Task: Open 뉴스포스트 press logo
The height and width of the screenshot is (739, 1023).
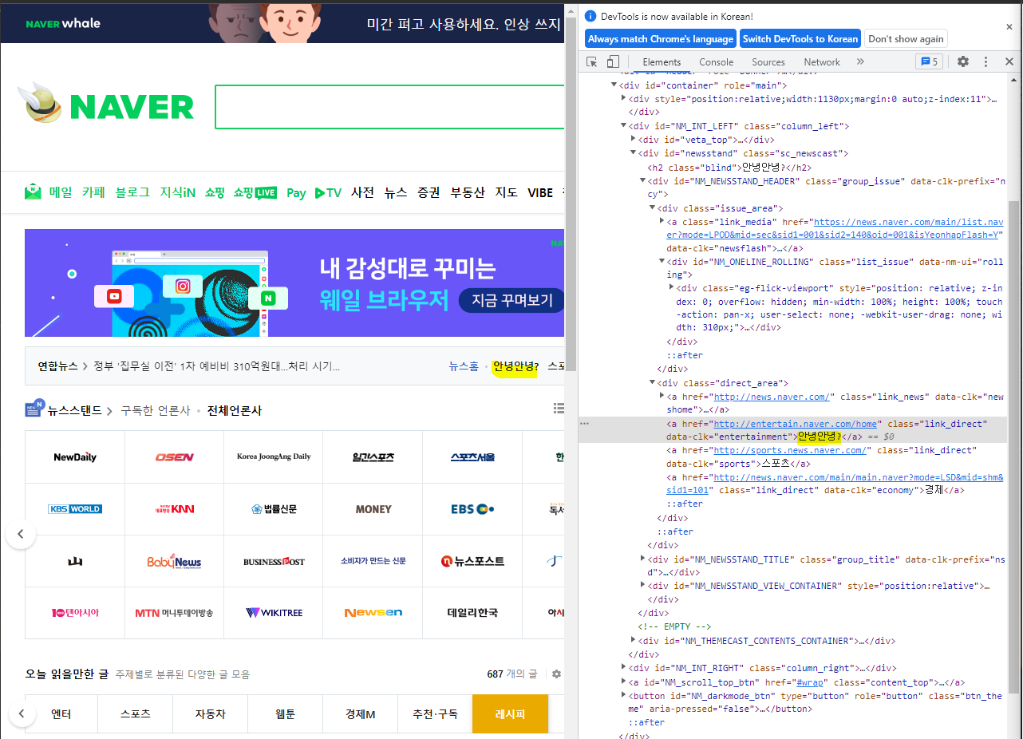Action: point(472,561)
